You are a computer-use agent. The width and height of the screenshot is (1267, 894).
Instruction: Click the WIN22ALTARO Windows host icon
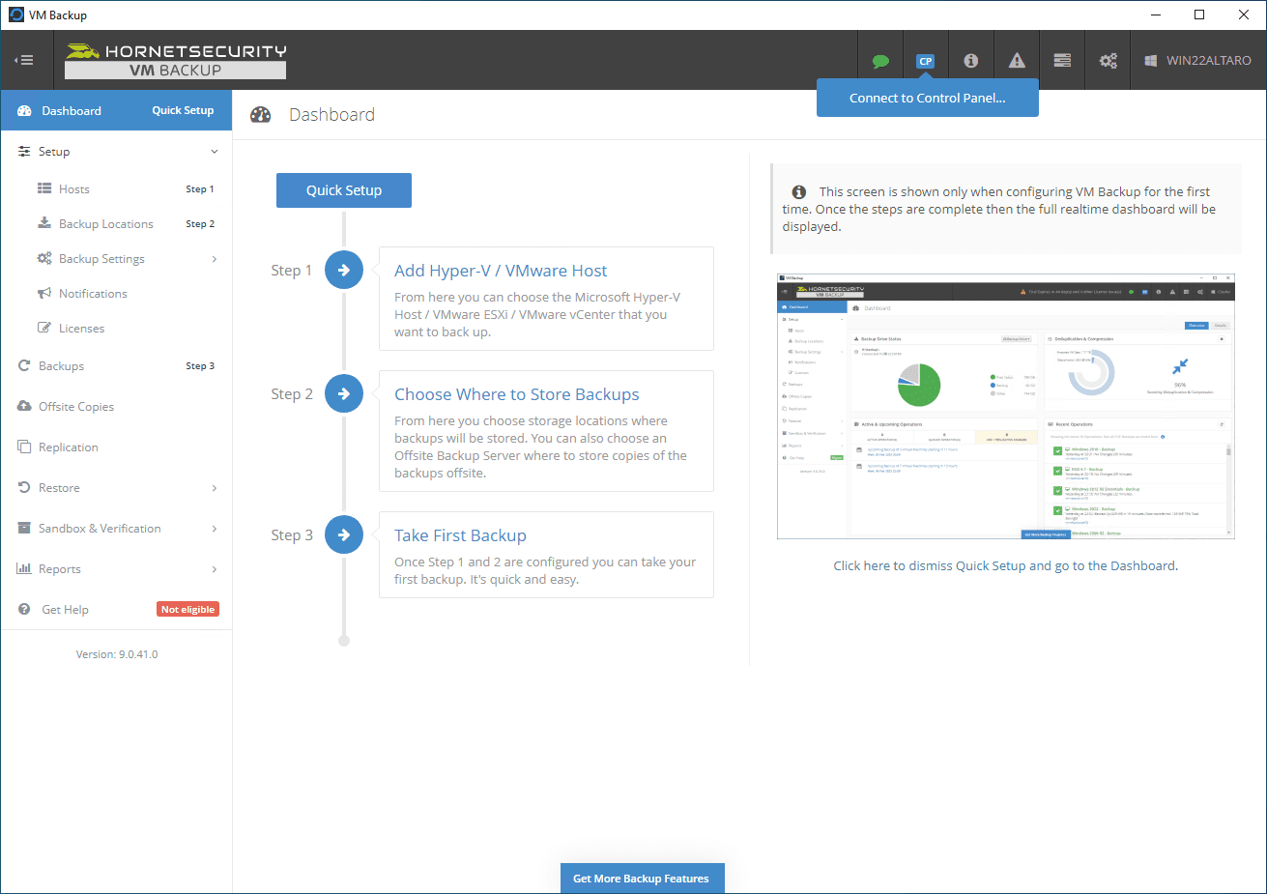(1151, 61)
